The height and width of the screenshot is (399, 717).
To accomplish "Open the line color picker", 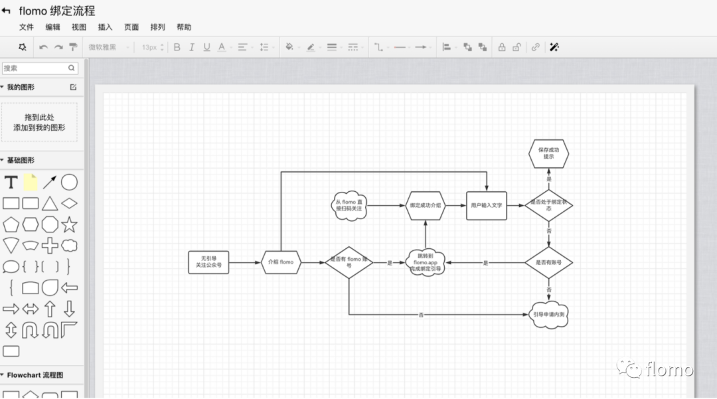I will click(313, 47).
